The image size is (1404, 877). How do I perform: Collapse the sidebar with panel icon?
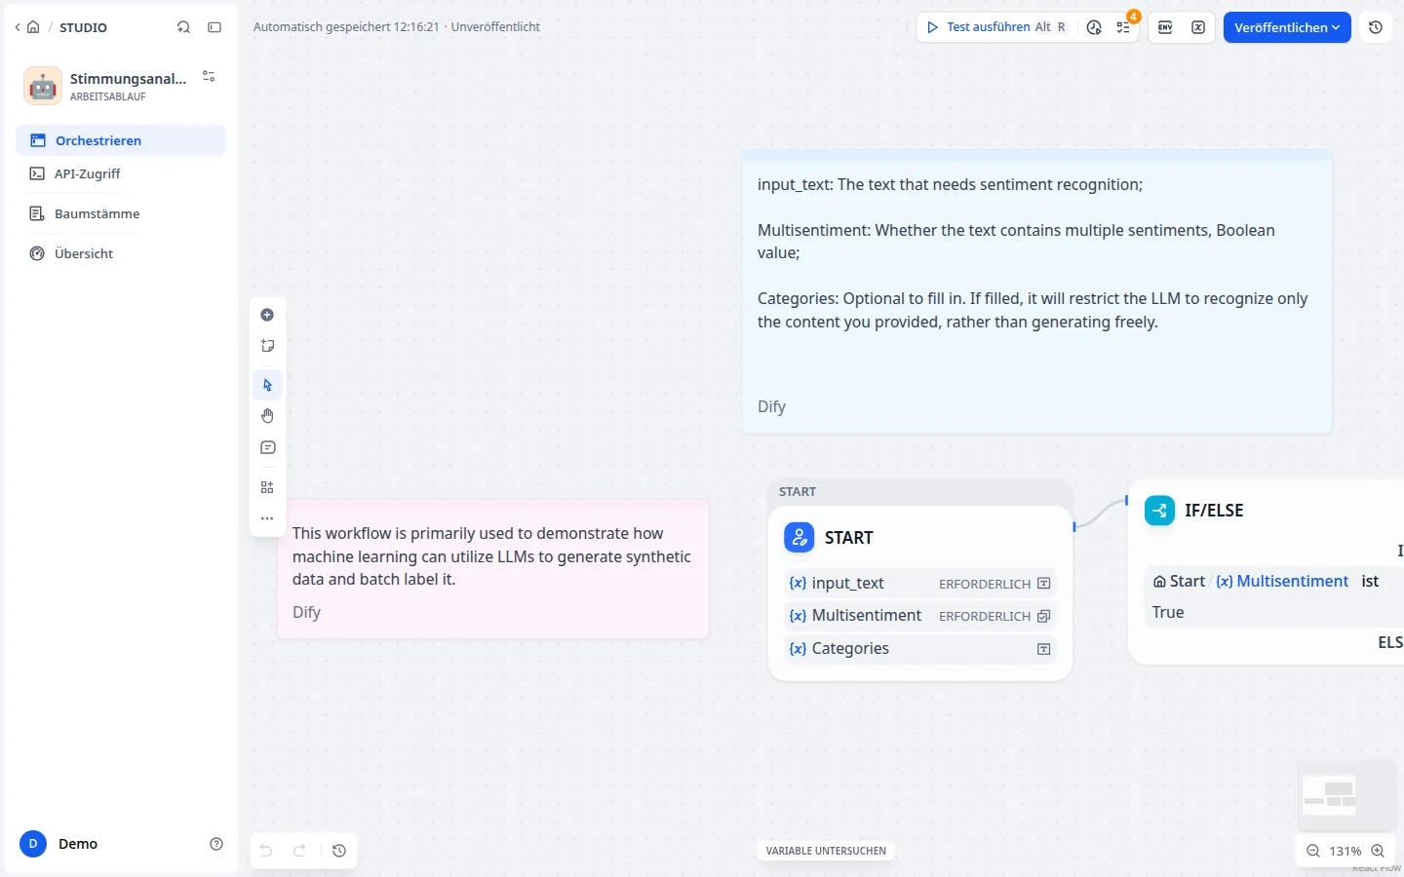point(214,27)
